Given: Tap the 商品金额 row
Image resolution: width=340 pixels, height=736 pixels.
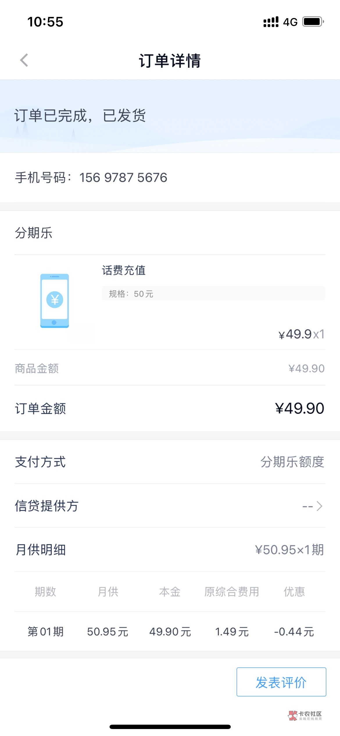Looking at the screenshot, I should (x=170, y=368).
